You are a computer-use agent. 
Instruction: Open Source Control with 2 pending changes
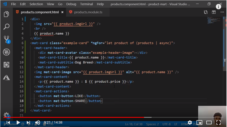pos(6,39)
